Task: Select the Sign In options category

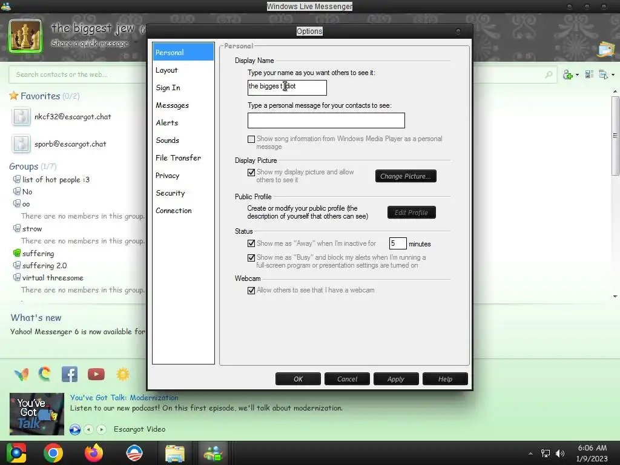Action: pos(183,87)
